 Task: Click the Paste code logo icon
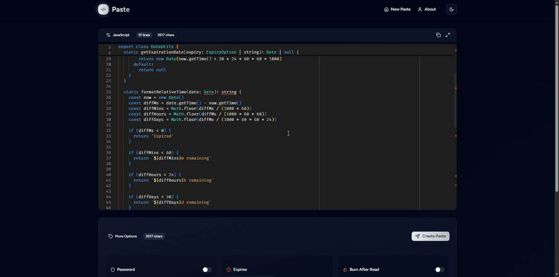pos(103,9)
